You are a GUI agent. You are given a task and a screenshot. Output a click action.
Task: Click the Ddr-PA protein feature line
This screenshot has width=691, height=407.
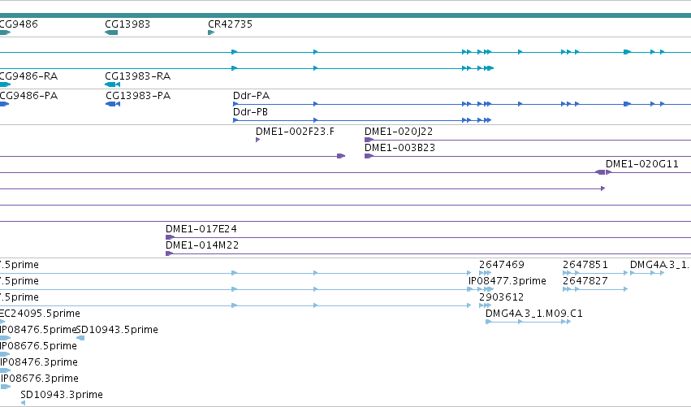pyautogui.click(x=462, y=104)
